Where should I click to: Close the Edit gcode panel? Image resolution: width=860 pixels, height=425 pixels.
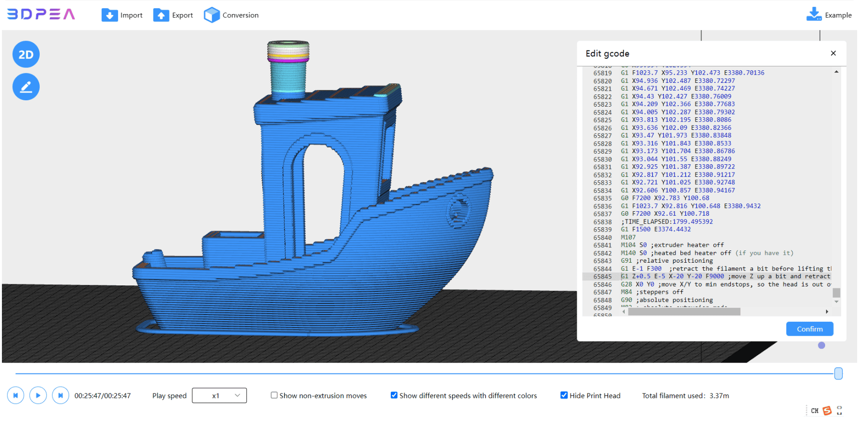pyautogui.click(x=833, y=53)
